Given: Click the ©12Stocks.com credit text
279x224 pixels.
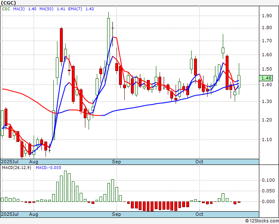Looking at the screenshot, I should 262,221.
